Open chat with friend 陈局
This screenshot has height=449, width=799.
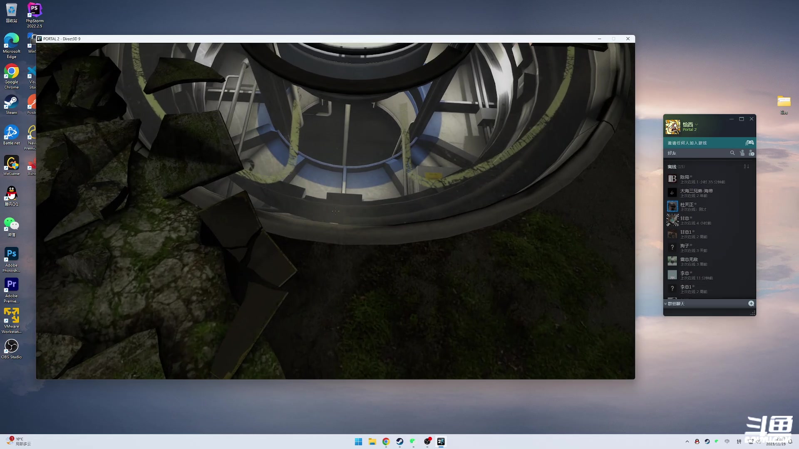pos(710,179)
